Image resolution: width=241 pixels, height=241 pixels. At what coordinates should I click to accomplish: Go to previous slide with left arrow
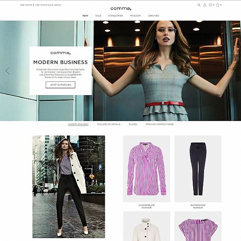click(7, 71)
